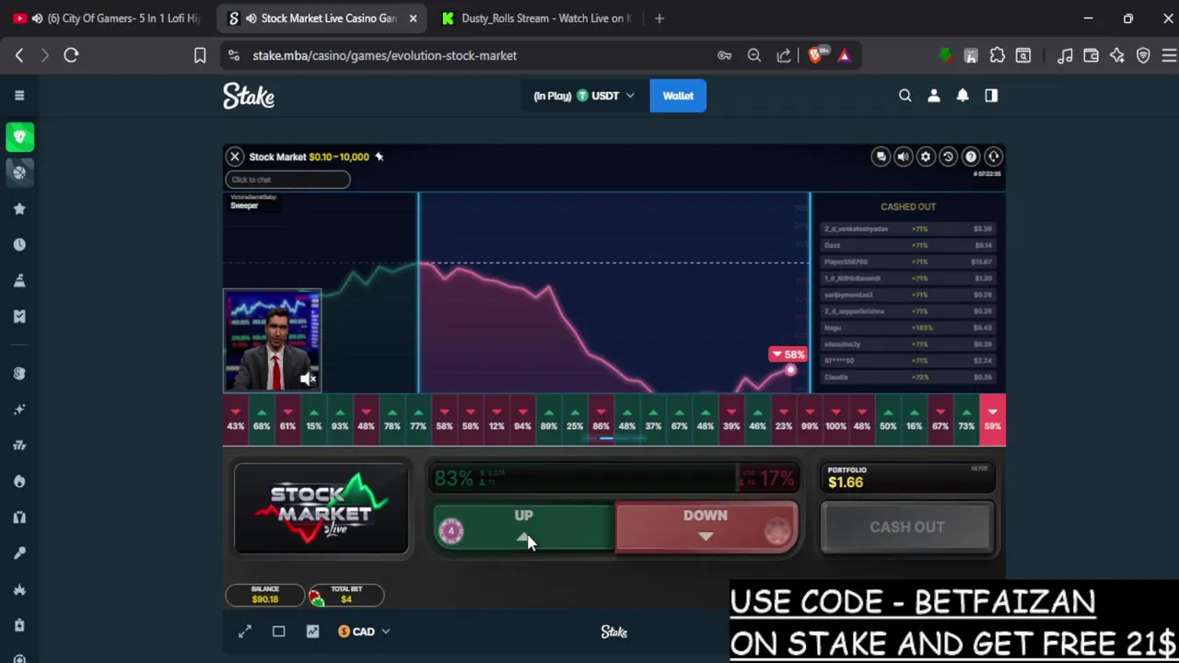The image size is (1179, 663).
Task: Unmute the dealer video speaker icon
Action: [x=309, y=378]
